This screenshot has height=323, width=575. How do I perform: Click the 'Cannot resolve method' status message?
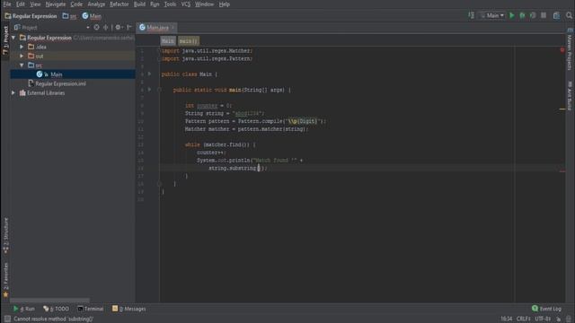pos(54,319)
